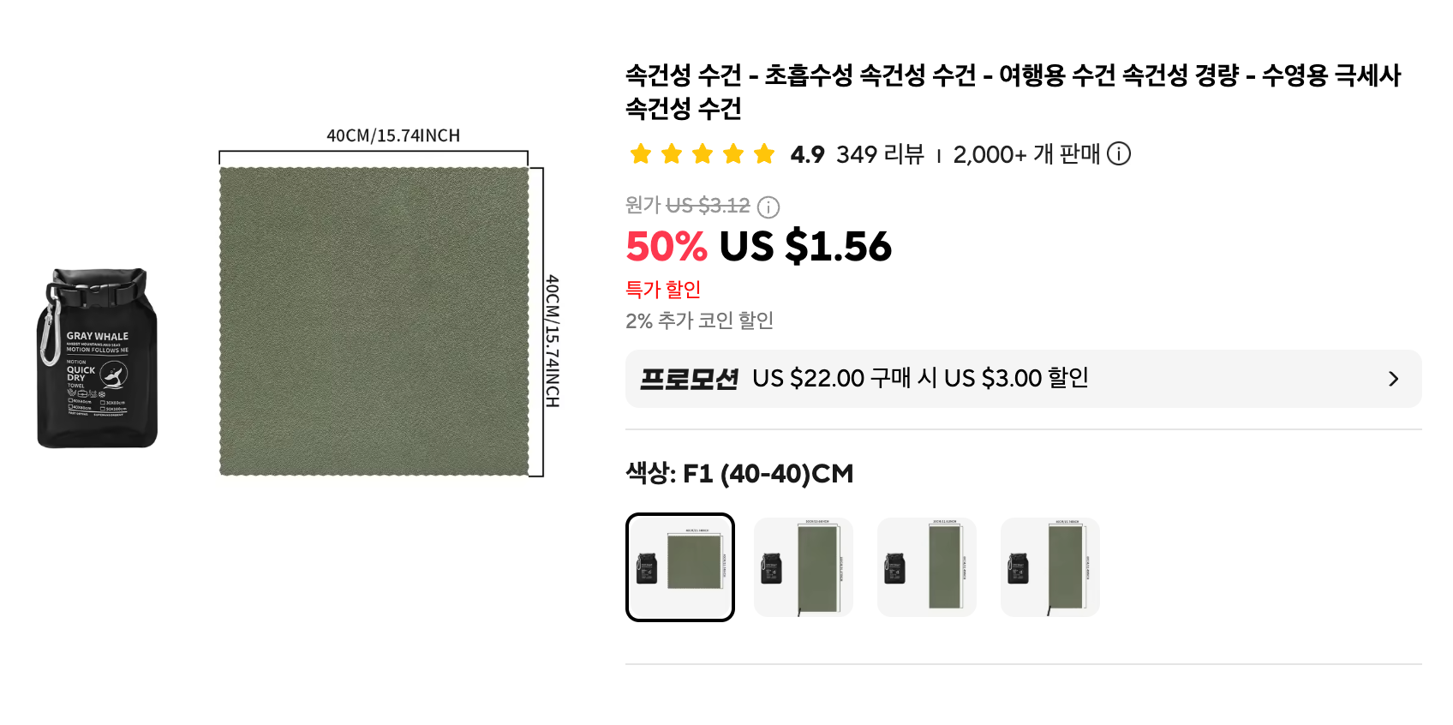Click the 2% 추가 코인 할인 text
This screenshot has height=725, width=1453.
pyautogui.click(x=699, y=321)
